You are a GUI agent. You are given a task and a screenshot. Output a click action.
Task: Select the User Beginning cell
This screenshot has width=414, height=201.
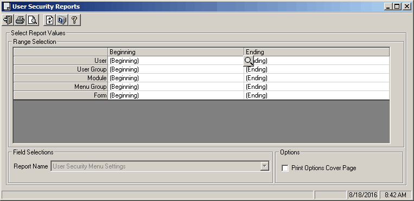pos(176,61)
